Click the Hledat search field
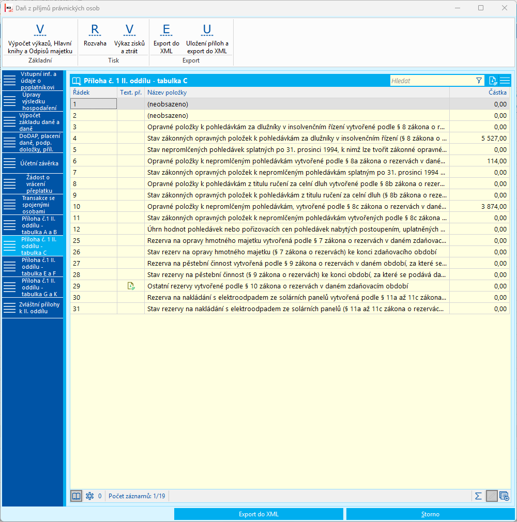The image size is (517, 522). (432, 81)
